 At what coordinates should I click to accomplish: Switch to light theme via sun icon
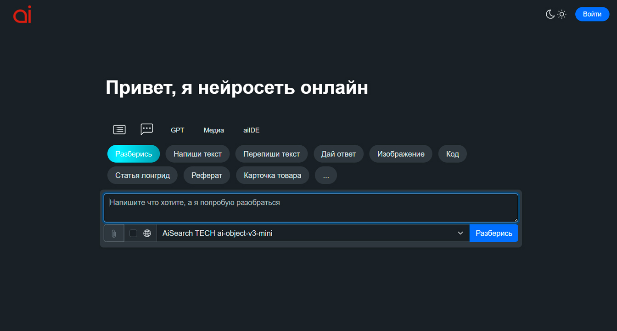(562, 14)
